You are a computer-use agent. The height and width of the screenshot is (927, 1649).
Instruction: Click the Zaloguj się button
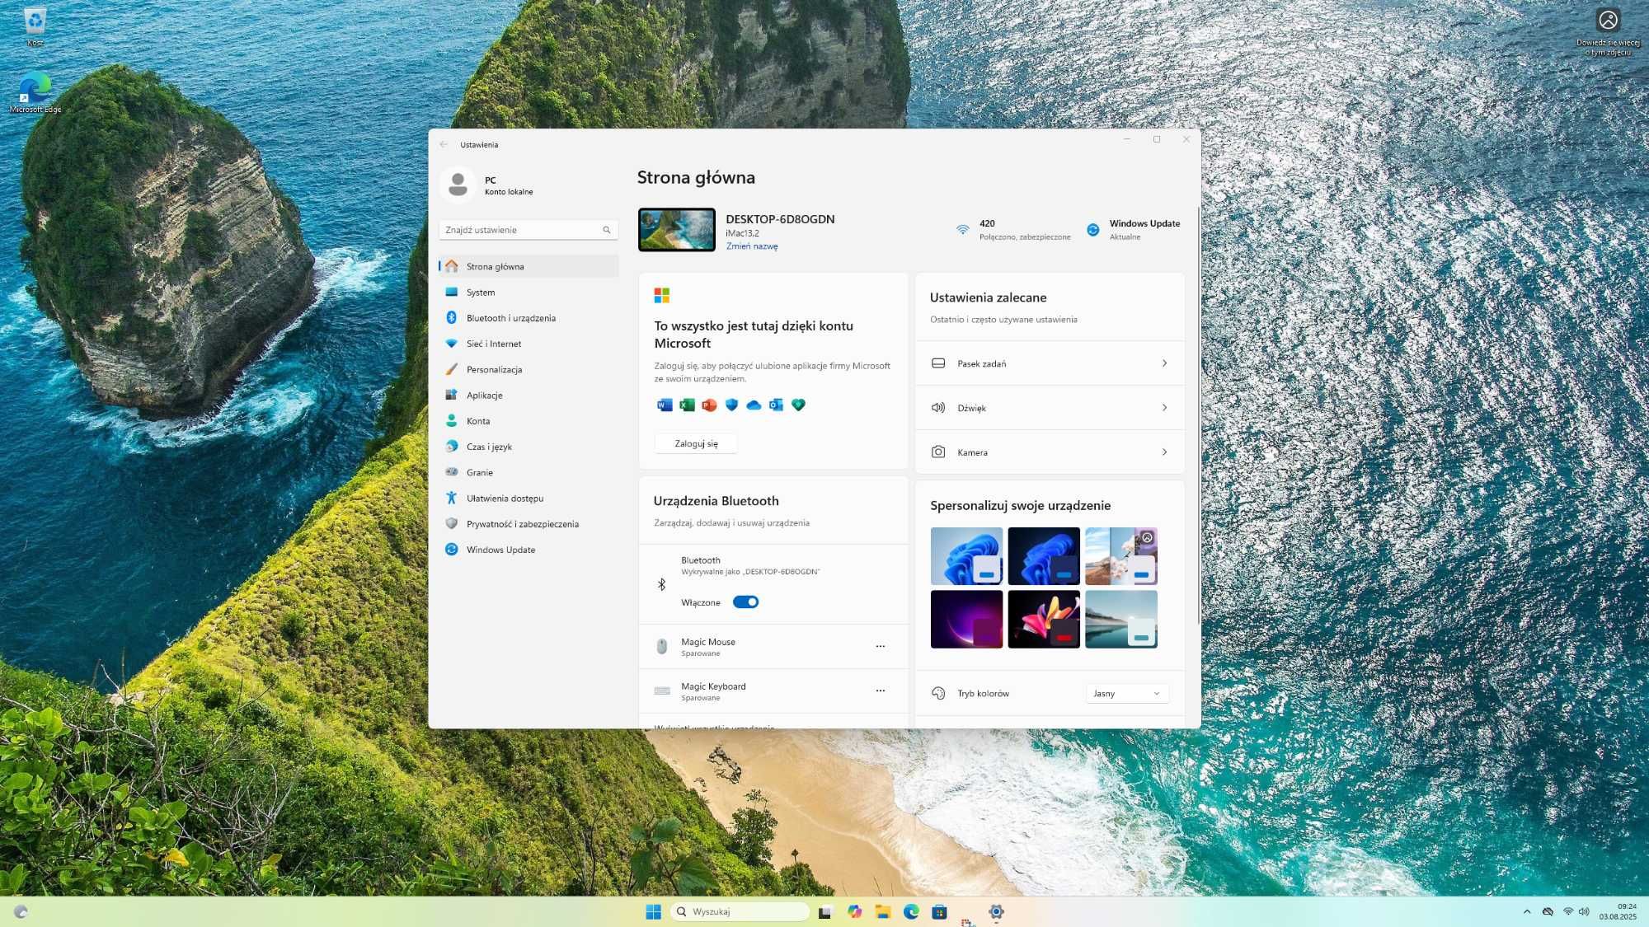point(696,443)
